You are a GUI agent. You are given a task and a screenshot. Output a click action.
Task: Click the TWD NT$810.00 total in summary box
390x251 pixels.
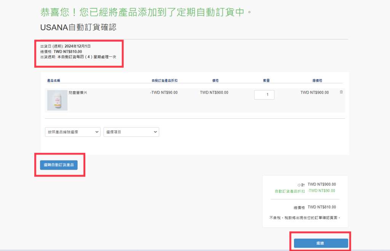point(321,207)
